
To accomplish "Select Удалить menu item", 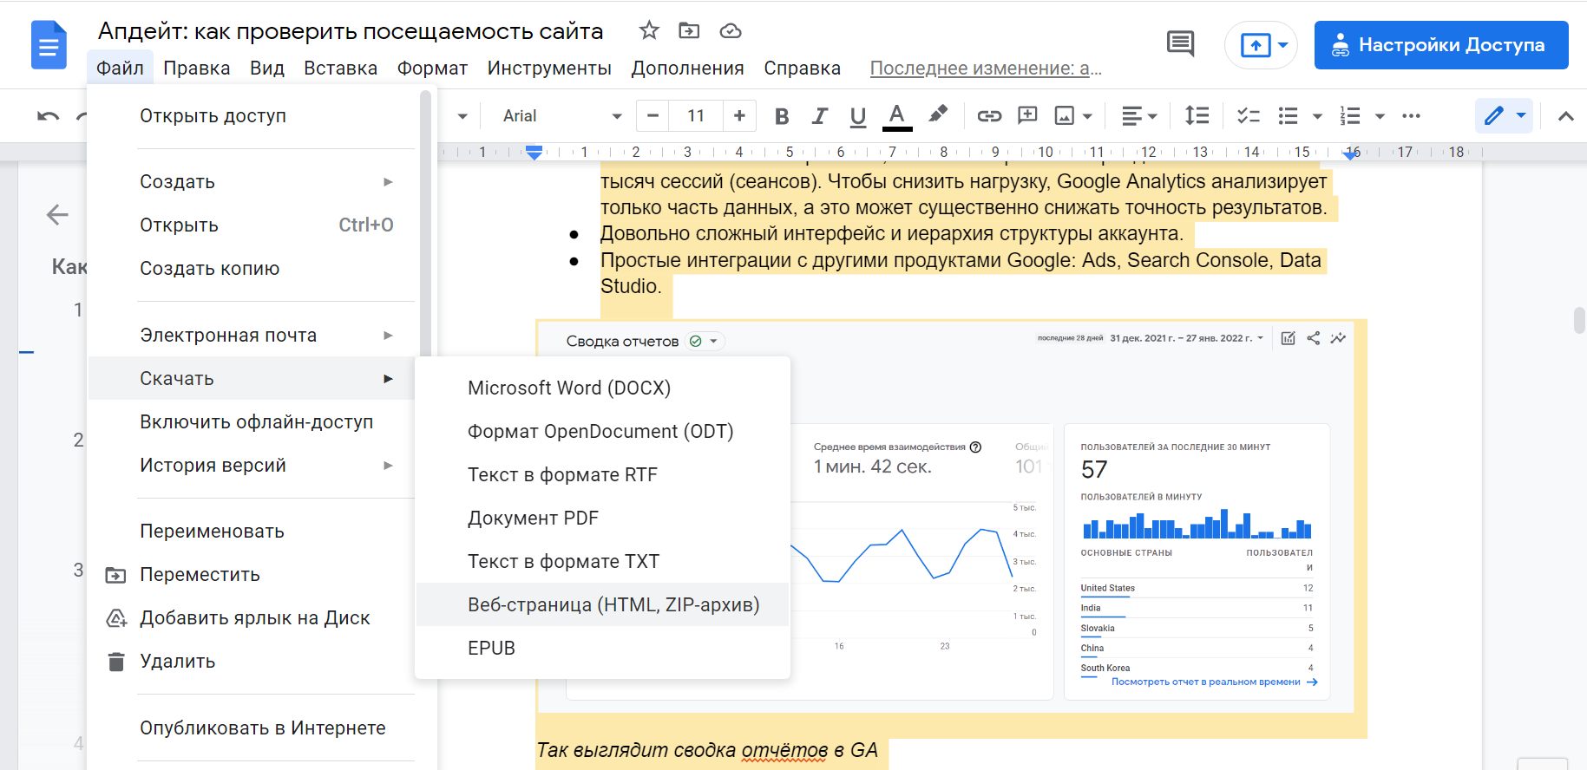I will [x=252, y=661].
